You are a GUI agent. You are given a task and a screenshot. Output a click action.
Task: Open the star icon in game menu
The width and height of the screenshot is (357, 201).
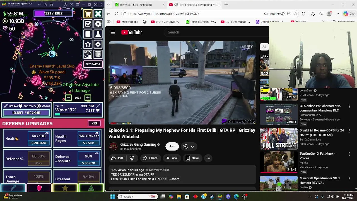pyautogui.click(x=88, y=44)
